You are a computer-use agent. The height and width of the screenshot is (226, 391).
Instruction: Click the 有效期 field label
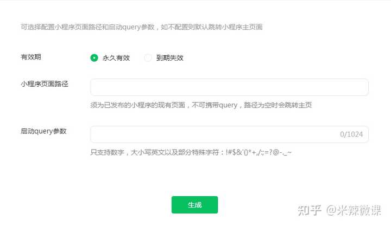tap(31, 57)
